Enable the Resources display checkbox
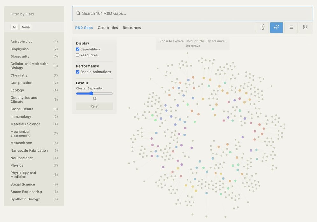Image resolution: width=317 pixels, height=222 pixels. 78,55
